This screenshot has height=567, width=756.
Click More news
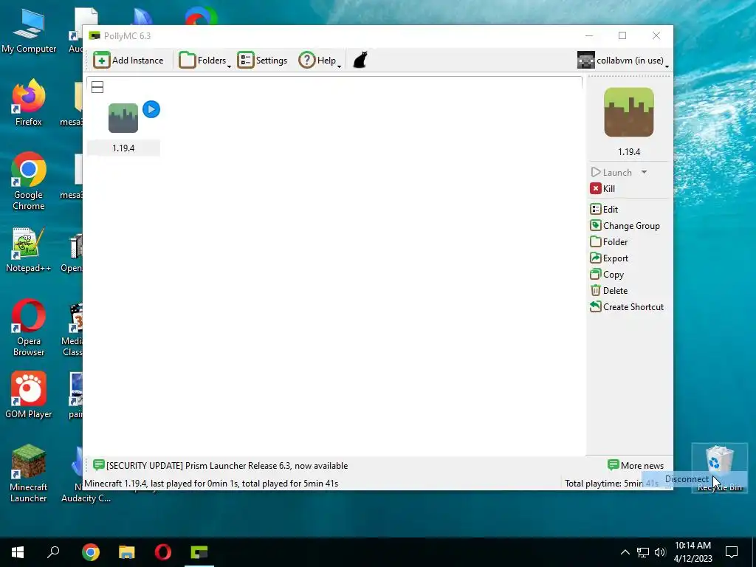[636, 466]
